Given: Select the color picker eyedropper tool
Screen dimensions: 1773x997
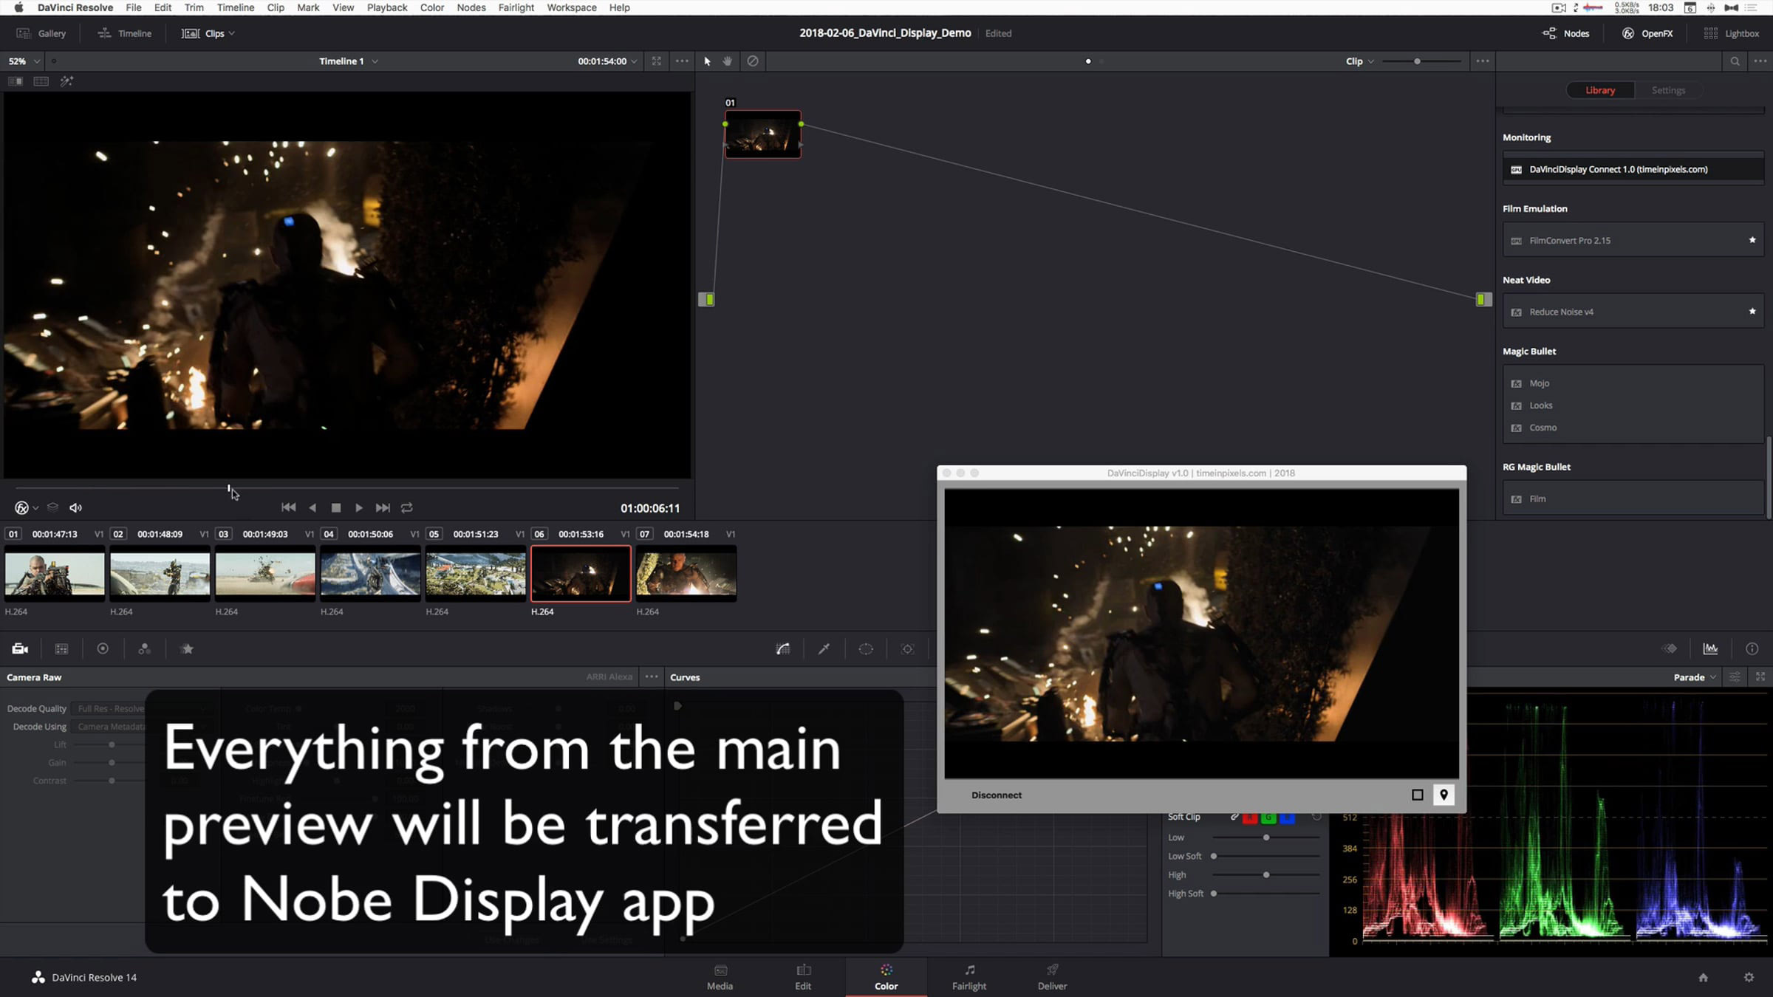Looking at the screenshot, I should pos(823,648).
